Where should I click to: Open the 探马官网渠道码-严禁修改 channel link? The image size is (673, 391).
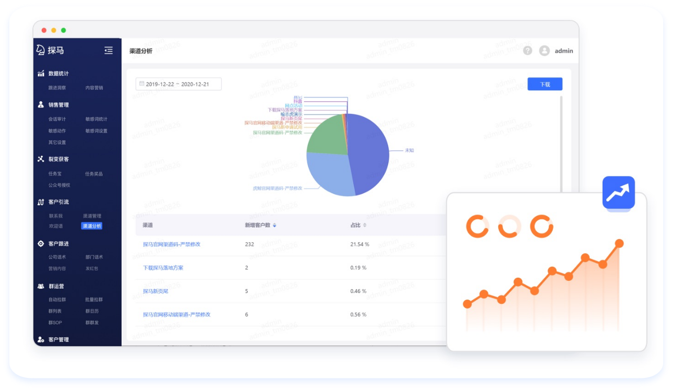click(x=172, y=244)
